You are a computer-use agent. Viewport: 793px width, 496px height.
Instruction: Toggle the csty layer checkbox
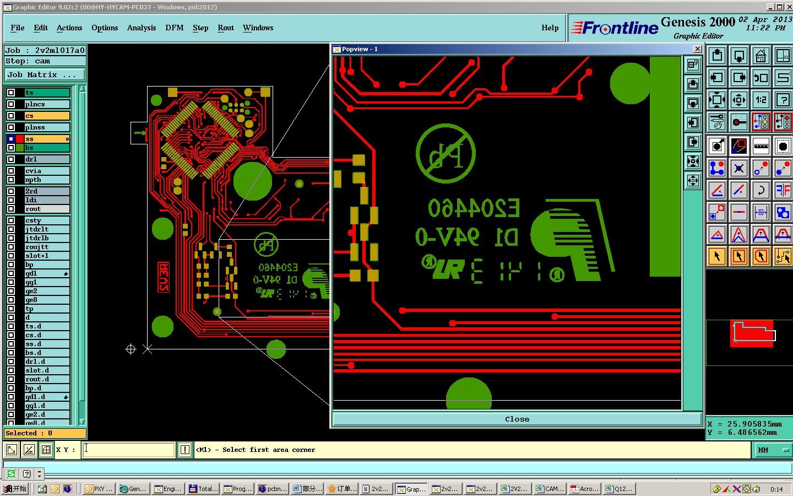[11, 220]
